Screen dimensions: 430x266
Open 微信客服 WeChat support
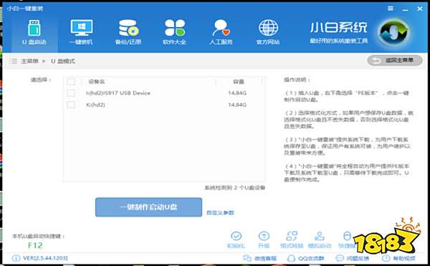(259, 258)
